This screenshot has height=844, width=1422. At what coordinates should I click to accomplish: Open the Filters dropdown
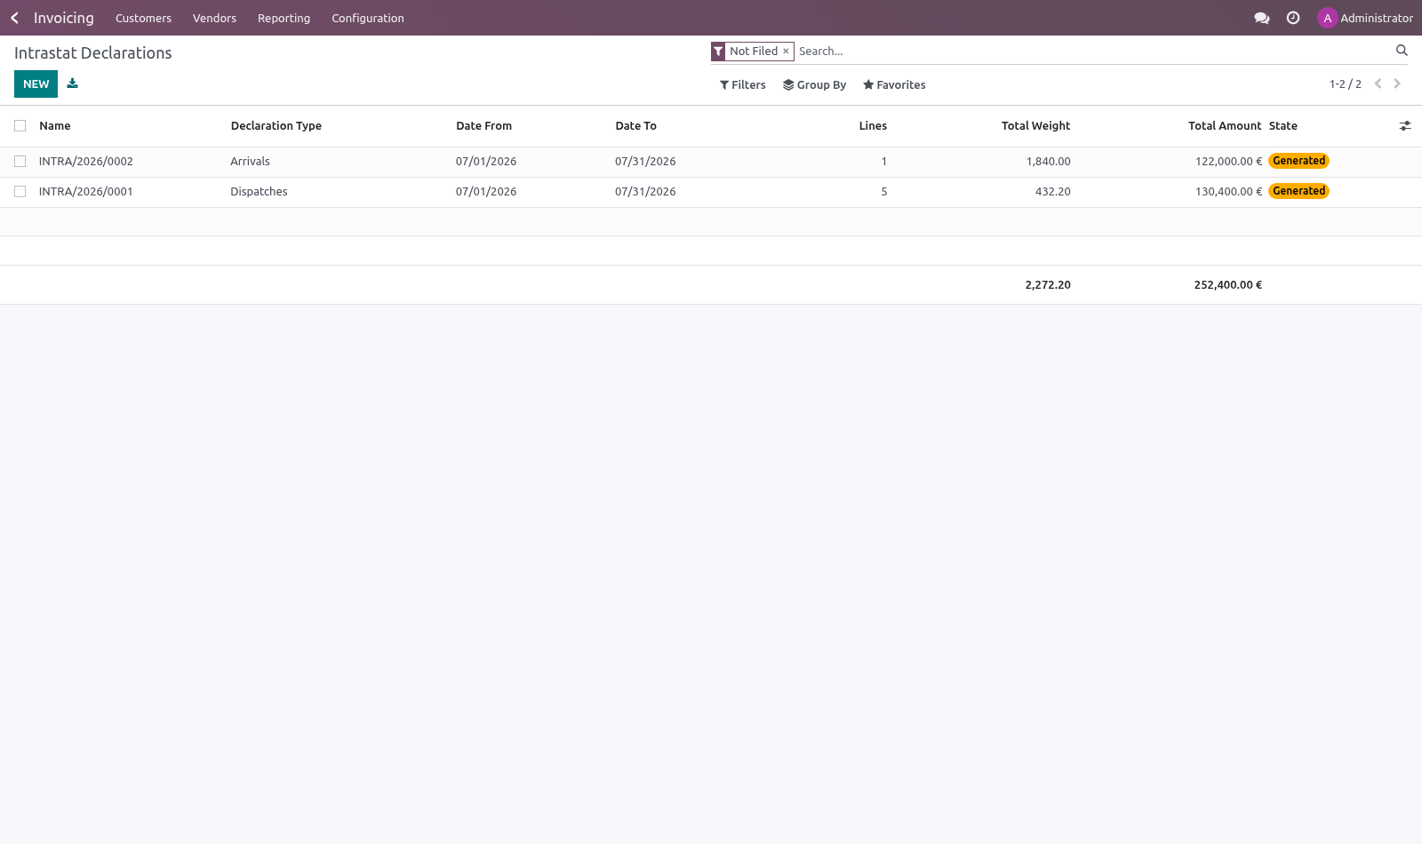tap(742, 85)
